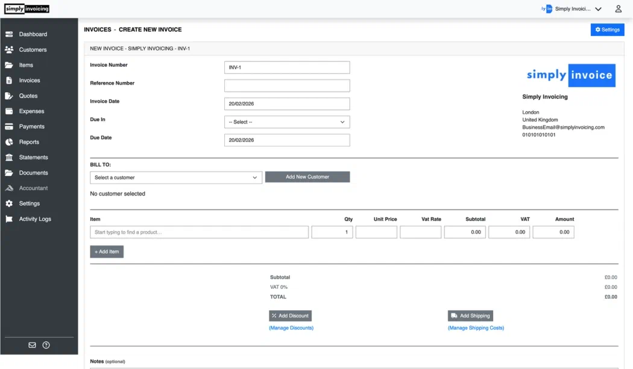Open the Expenses page
This screenshot has width=633, height=369.
(x=28, y=111)
